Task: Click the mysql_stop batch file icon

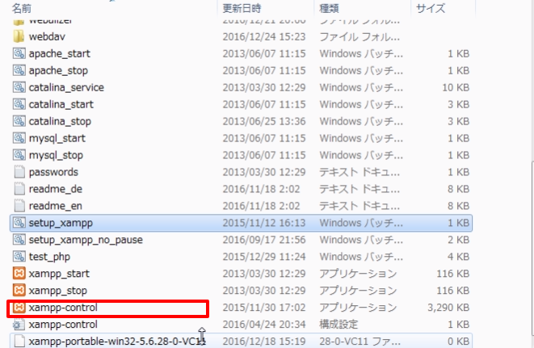Action: [19, 155]
